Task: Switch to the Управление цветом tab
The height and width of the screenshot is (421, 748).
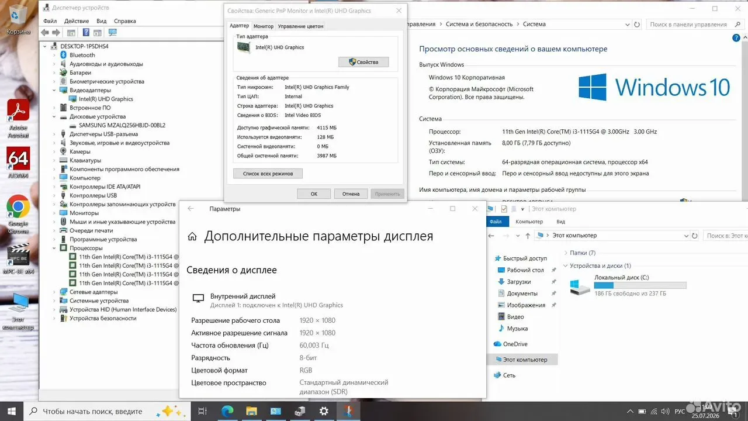Action: coord(300,26)
